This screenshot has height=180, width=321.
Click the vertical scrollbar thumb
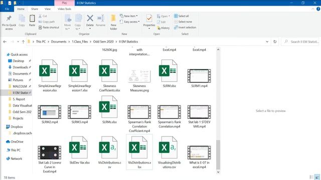218,154
